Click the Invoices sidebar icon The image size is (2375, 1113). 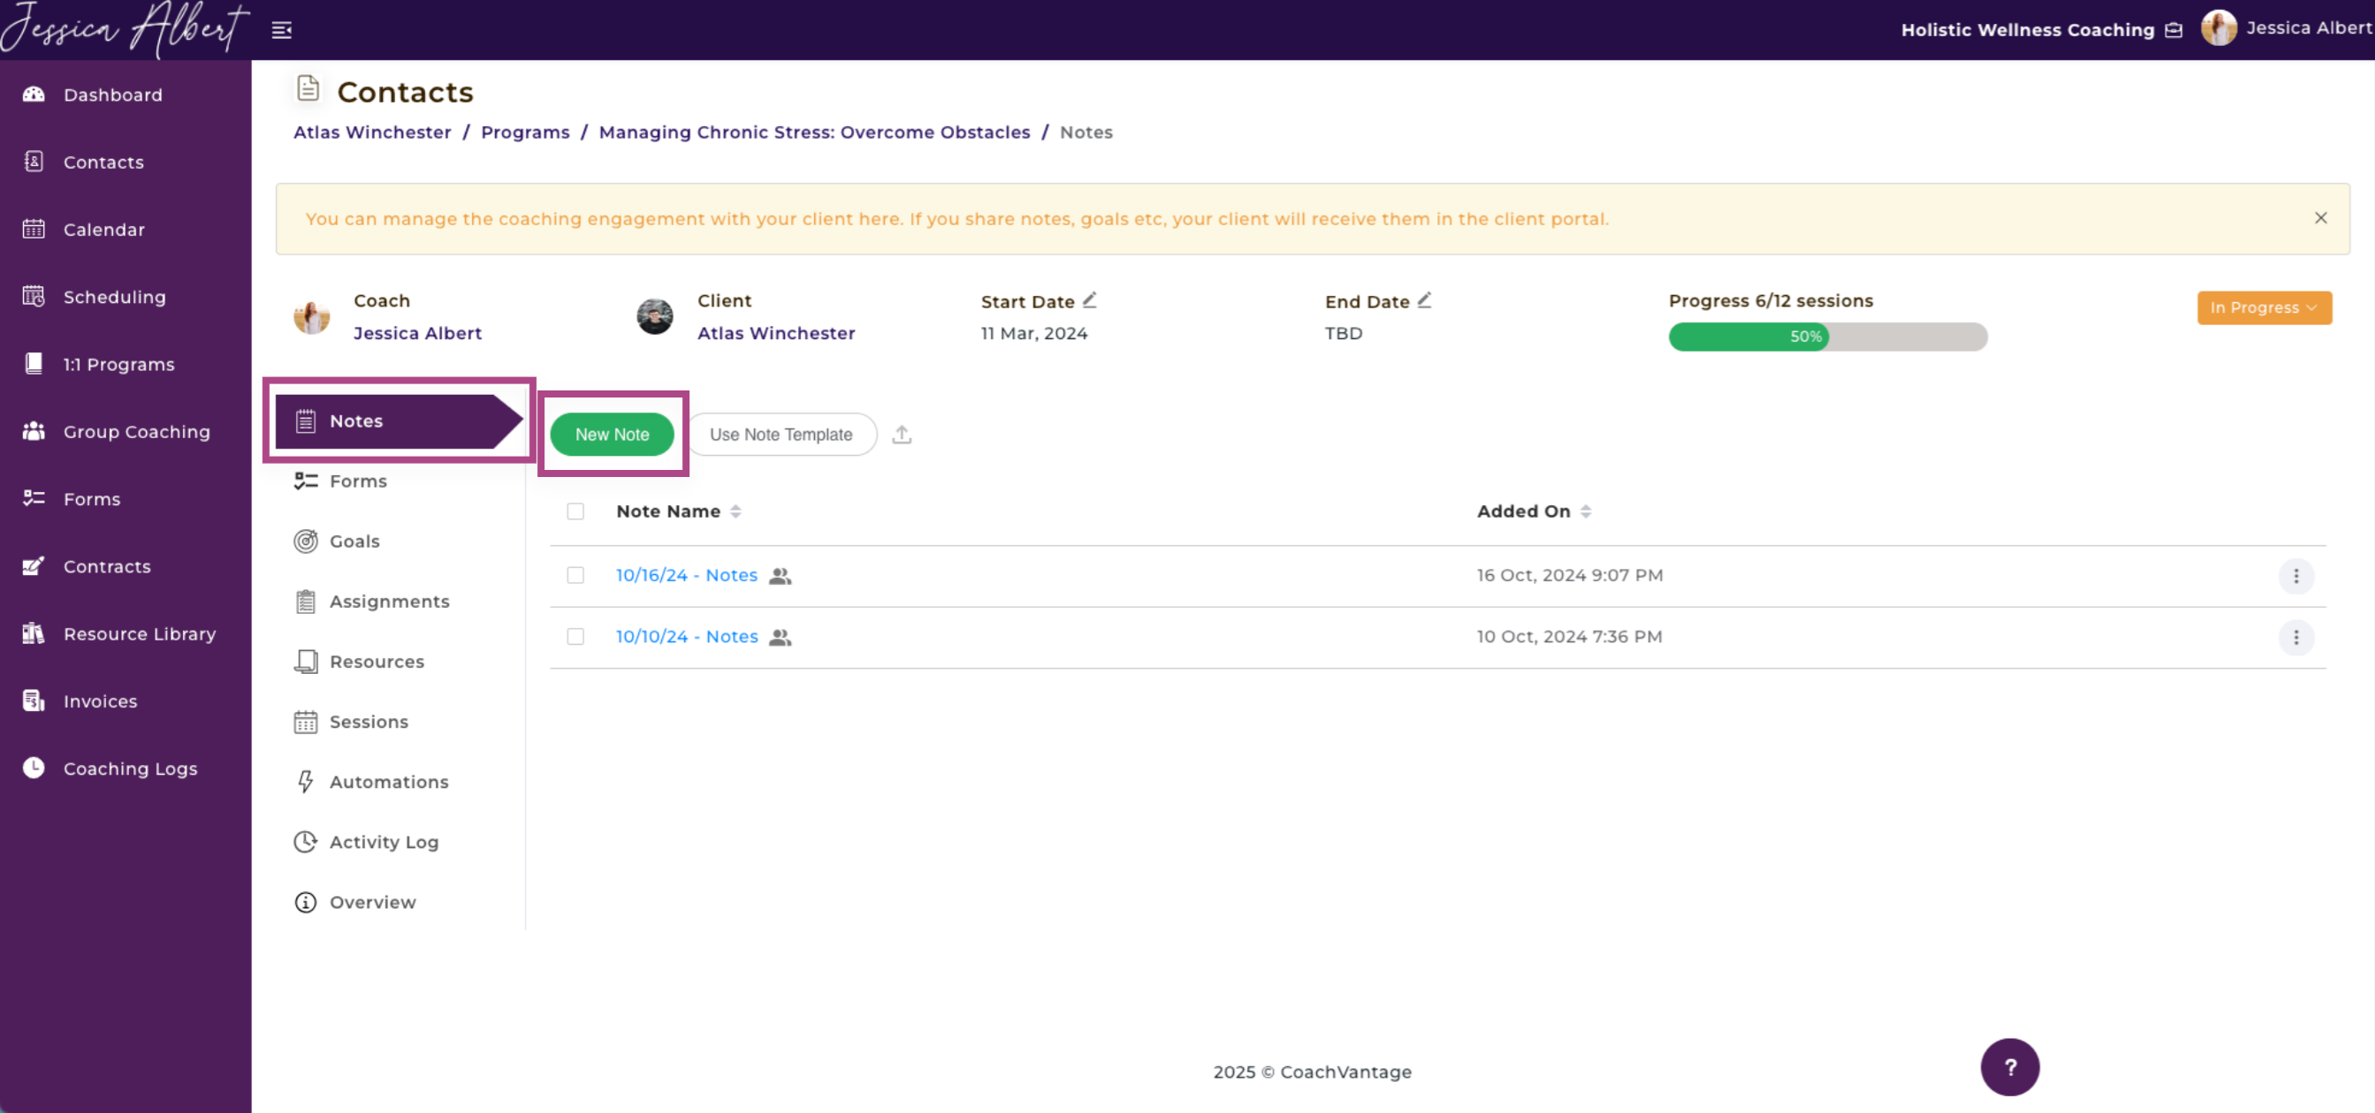[x=34, y=700]
